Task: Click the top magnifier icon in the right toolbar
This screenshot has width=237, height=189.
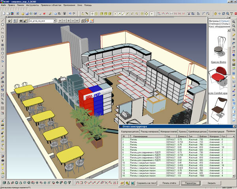Action: 234,22
